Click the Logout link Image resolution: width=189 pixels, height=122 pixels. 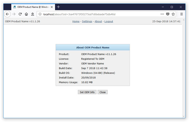[x=109, y=21]
